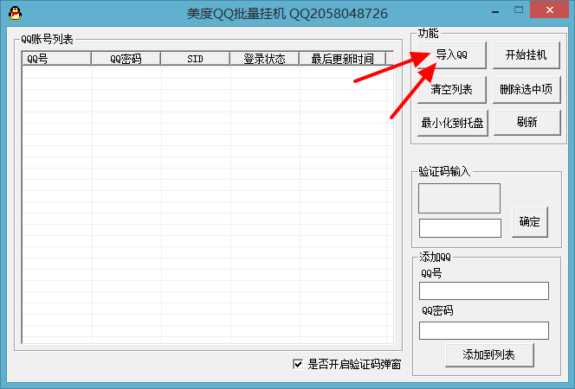Click the 登录状态 column header
The image size is (575, 389).
point(264,59)
